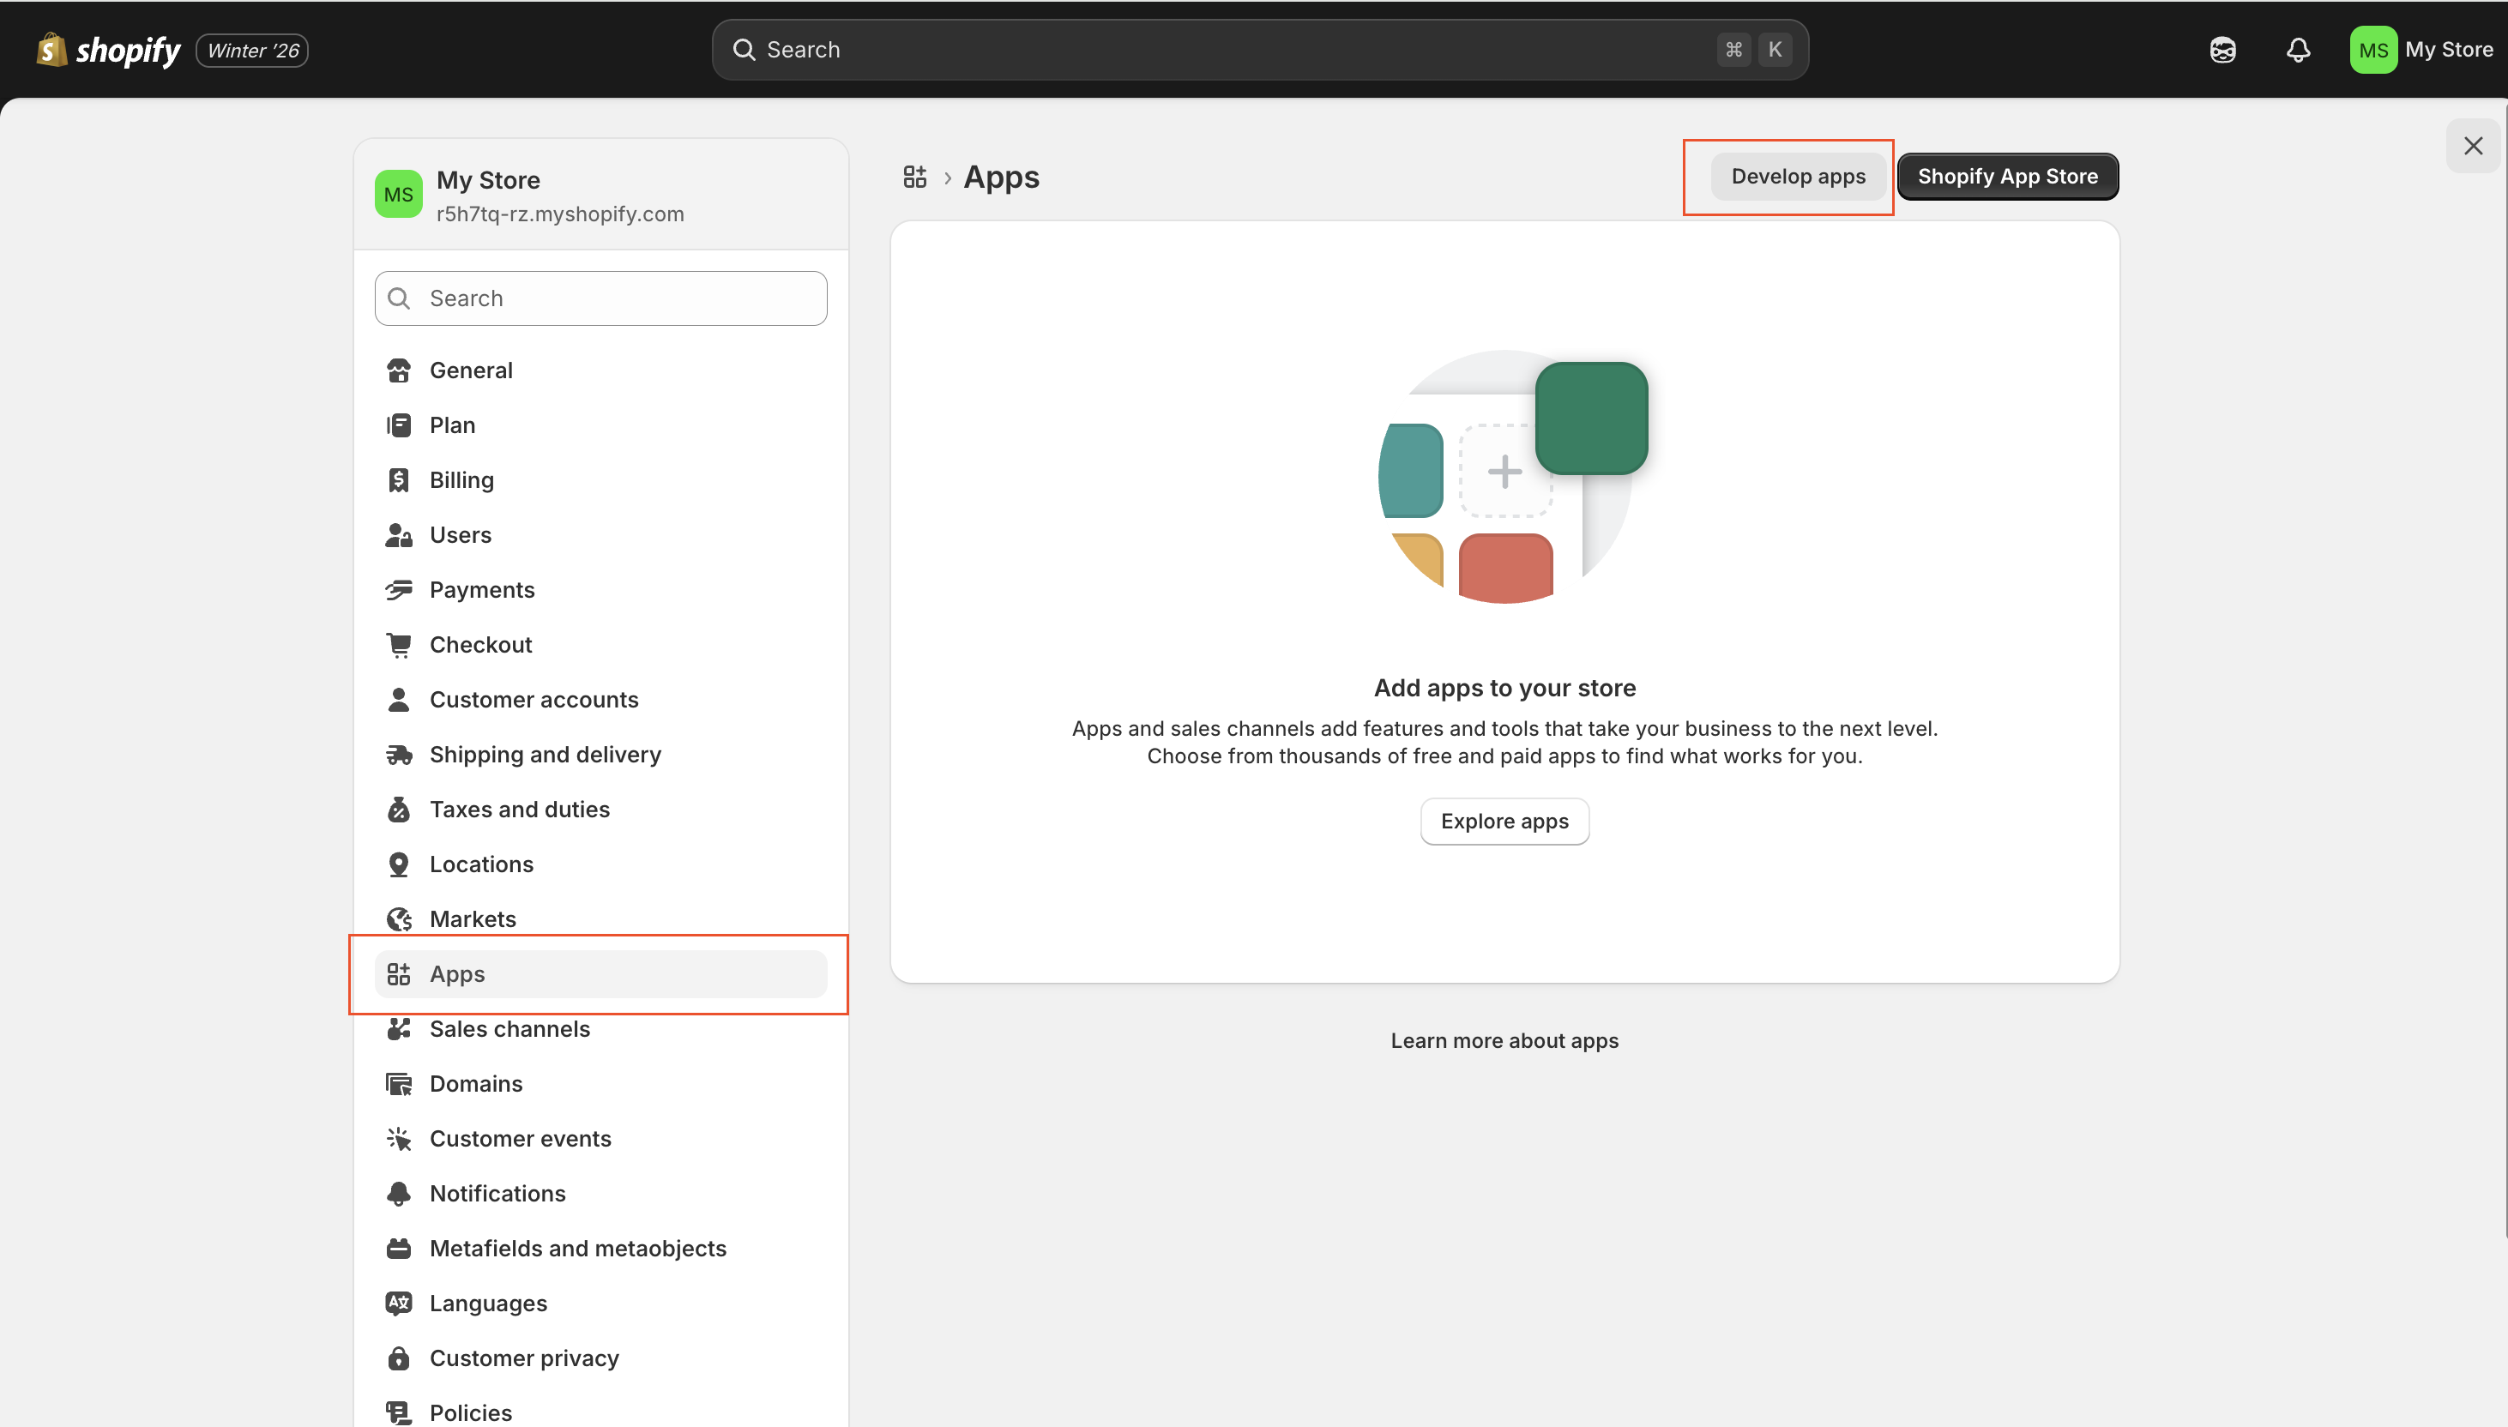The height and width of the screenshot is (1427, 2508).
Task: Follow the Learn more about apps link
Action: 1504,1041
